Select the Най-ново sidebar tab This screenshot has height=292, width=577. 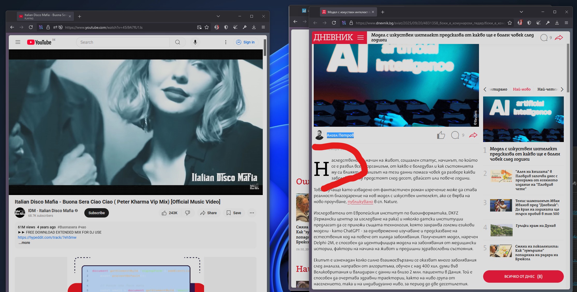coord(522,89)
